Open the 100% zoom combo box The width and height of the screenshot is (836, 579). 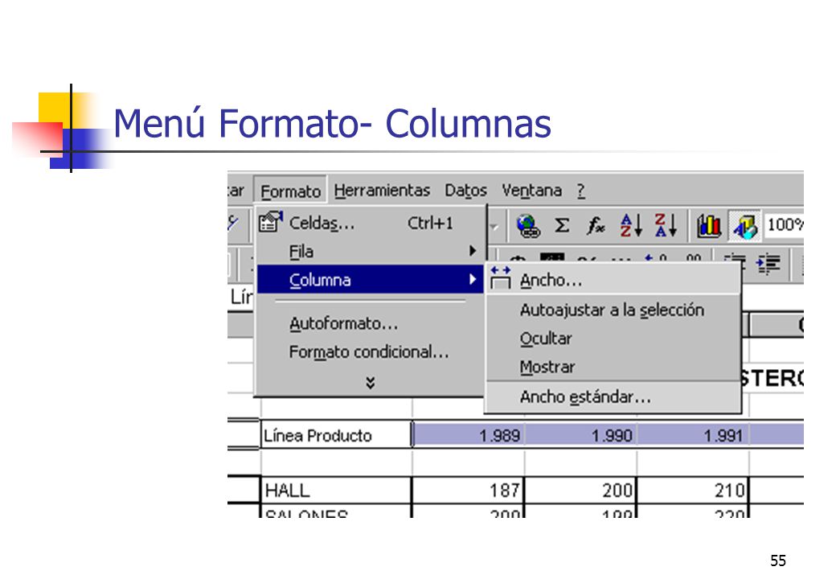click(785, 224)
